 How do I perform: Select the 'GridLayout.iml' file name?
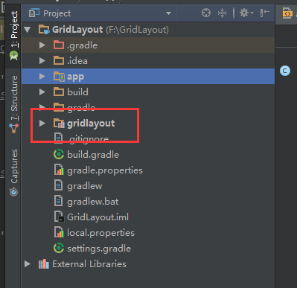[98, 217]
